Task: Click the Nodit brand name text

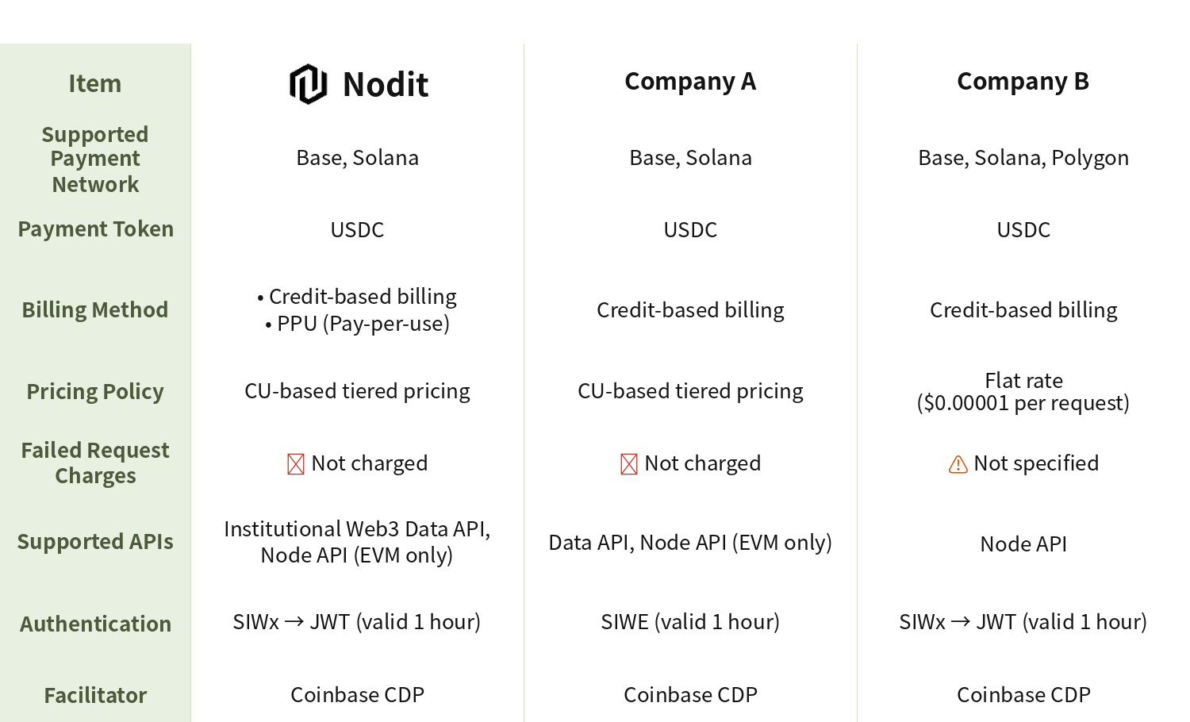Action: coord(386,84)
